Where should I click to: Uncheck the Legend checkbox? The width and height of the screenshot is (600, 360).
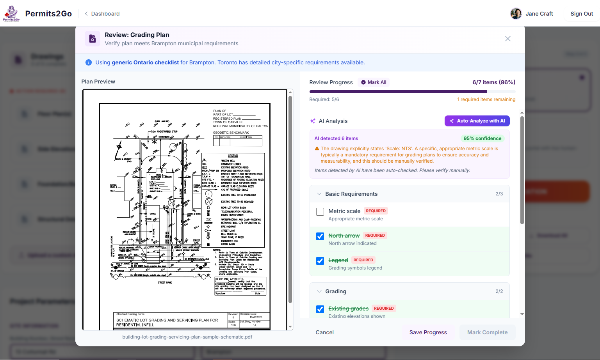pos(320,261)
